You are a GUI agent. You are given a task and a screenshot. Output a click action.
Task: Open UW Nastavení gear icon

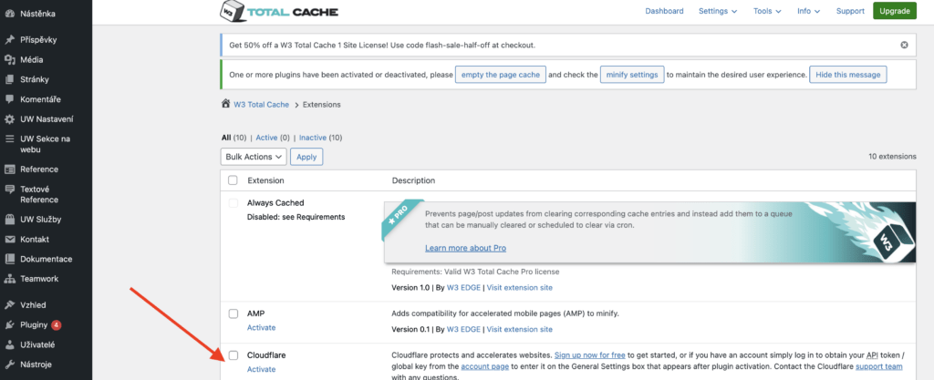click(x=9, y=119)
